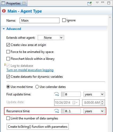
Task: Toggle static/dynamic icon for First update time
Action: click(x=56, y=94)
